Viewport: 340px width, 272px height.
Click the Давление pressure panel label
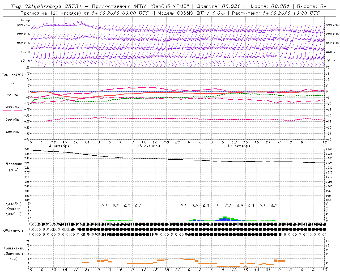(14, 164)
